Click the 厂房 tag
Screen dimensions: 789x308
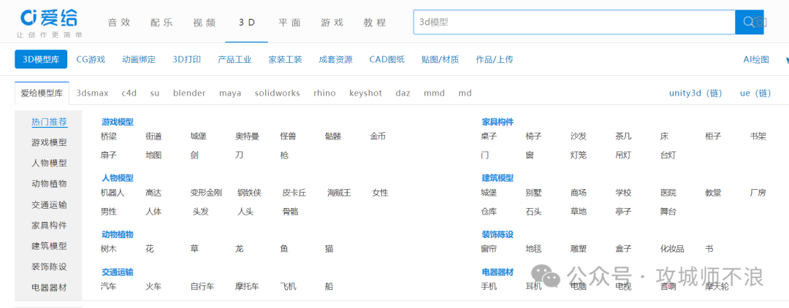(758, 193)
